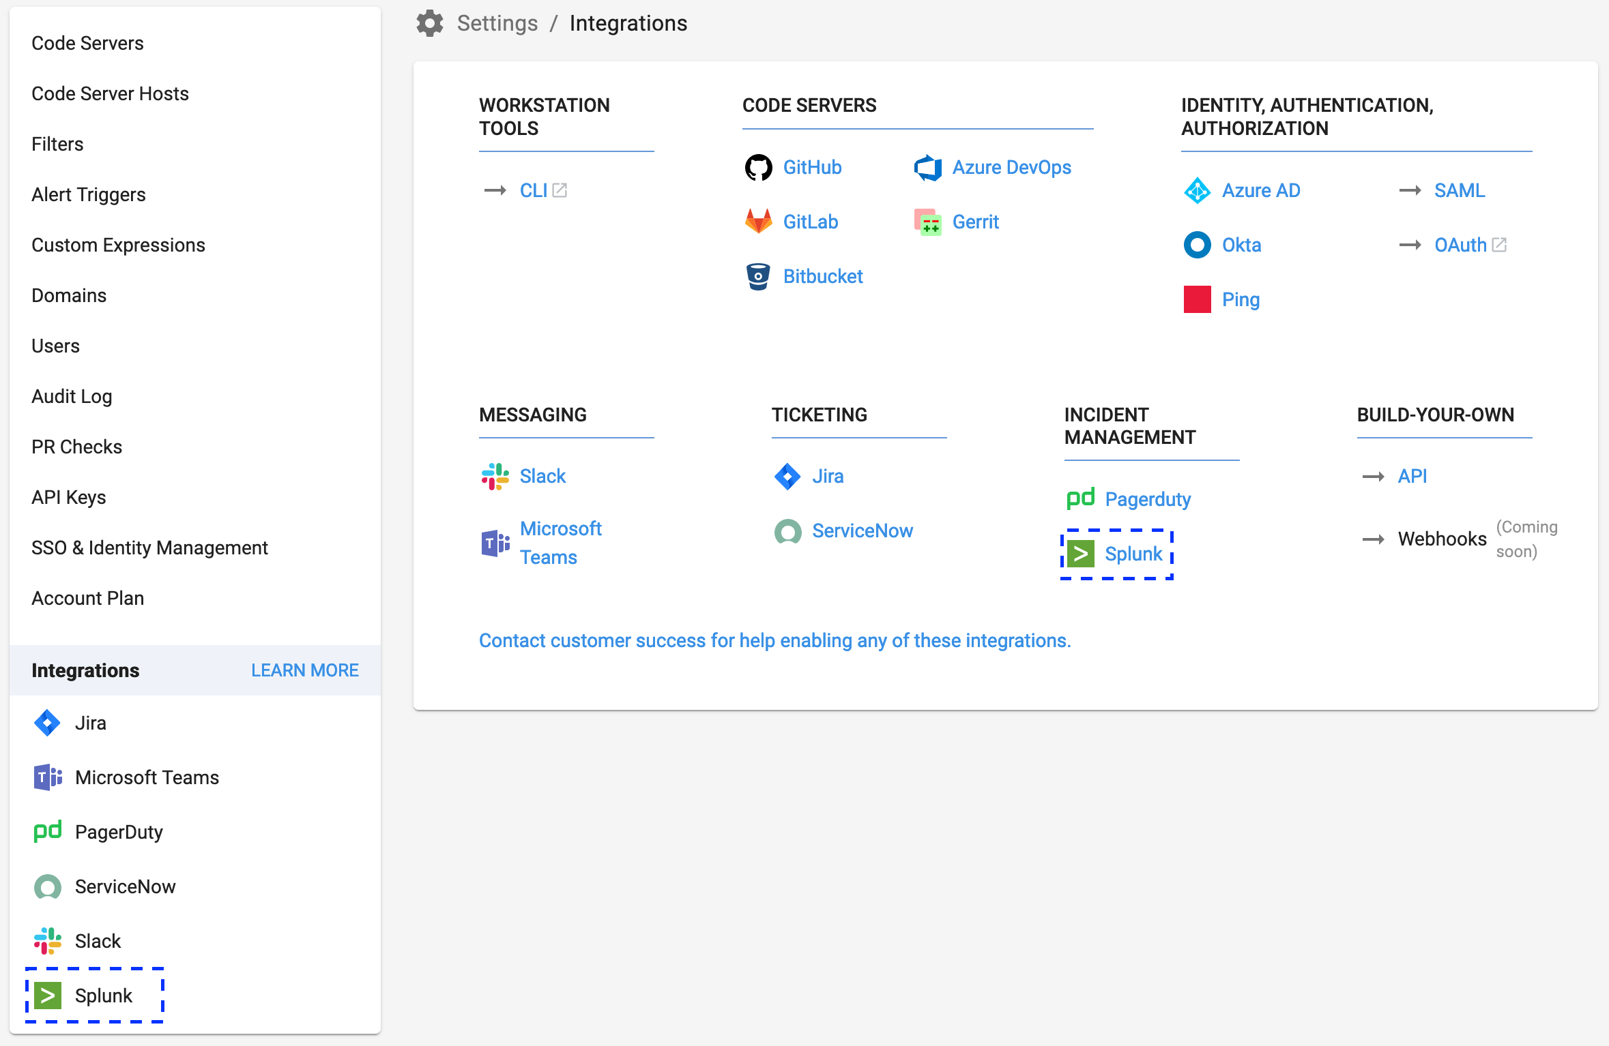Open SSO & Identity Management settings
1609x1046 pixels.
click(x=149, y=548)
